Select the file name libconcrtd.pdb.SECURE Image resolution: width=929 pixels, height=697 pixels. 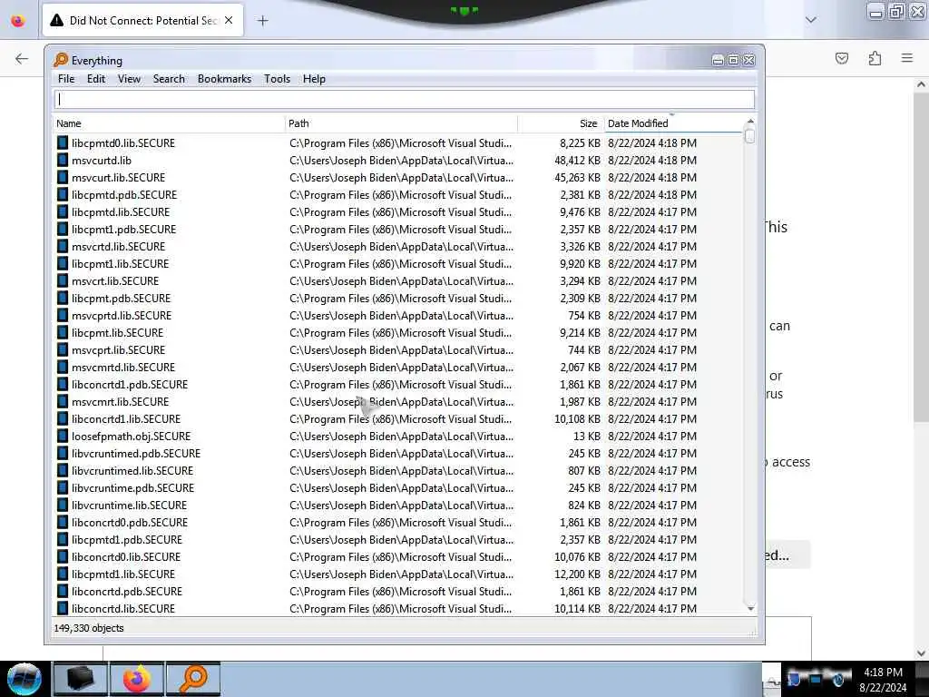[127, 591]
